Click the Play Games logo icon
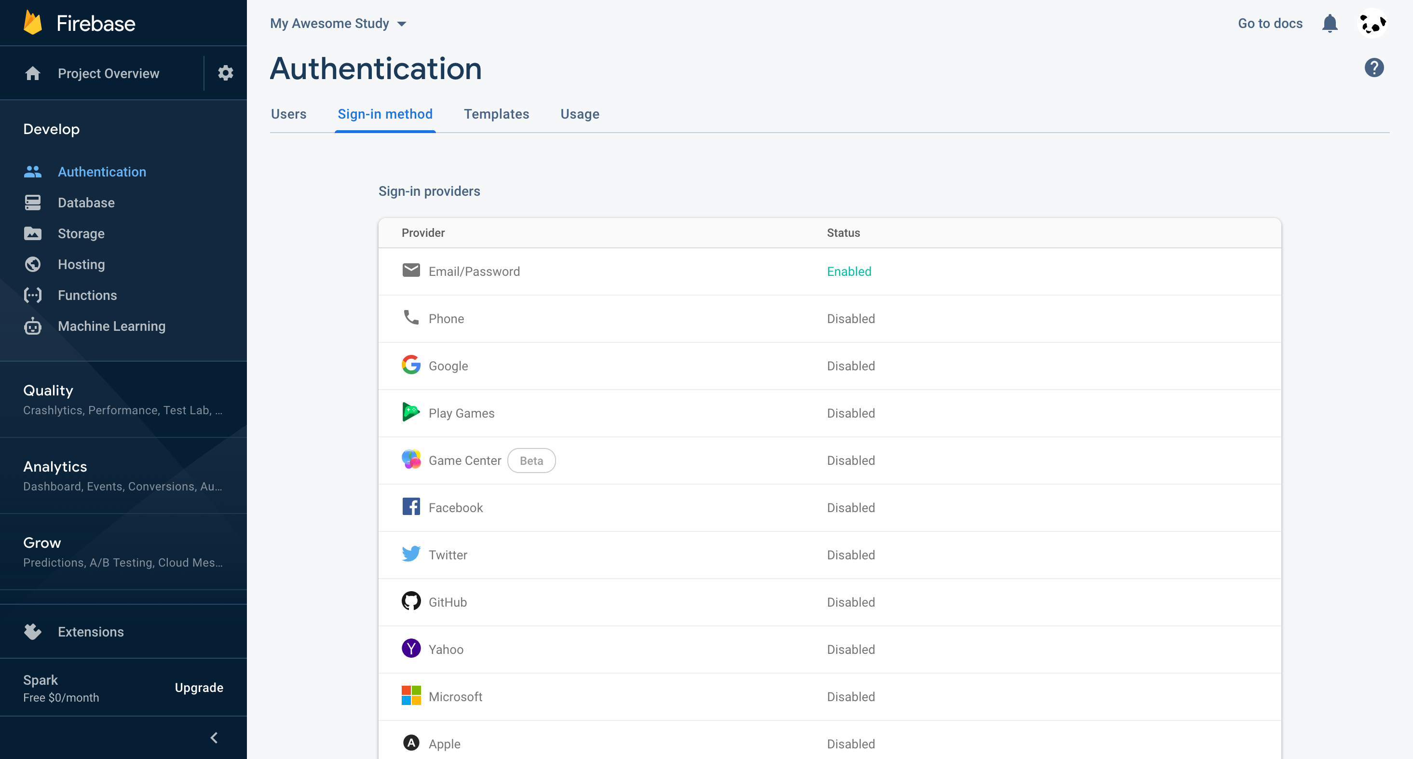The image size is (1413, 759). tap(411, 412)
